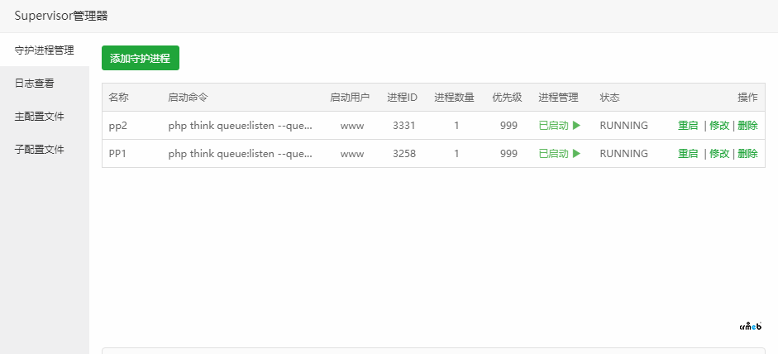Open the 主配置文件 tab

[x=44, y=117]
